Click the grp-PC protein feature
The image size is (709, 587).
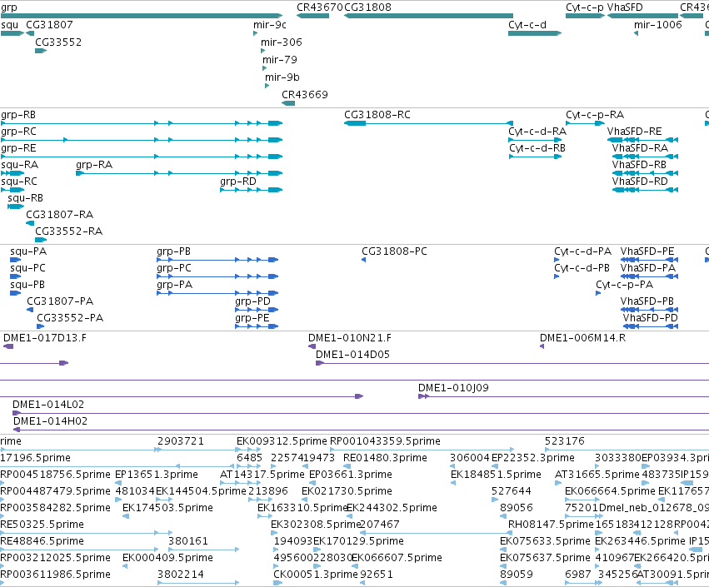(x=217, y=276)
